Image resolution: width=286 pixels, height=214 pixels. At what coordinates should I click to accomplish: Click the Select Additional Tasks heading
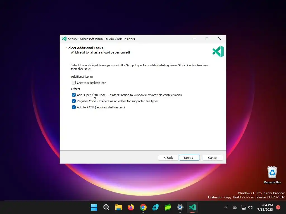(x=85, y=48)
